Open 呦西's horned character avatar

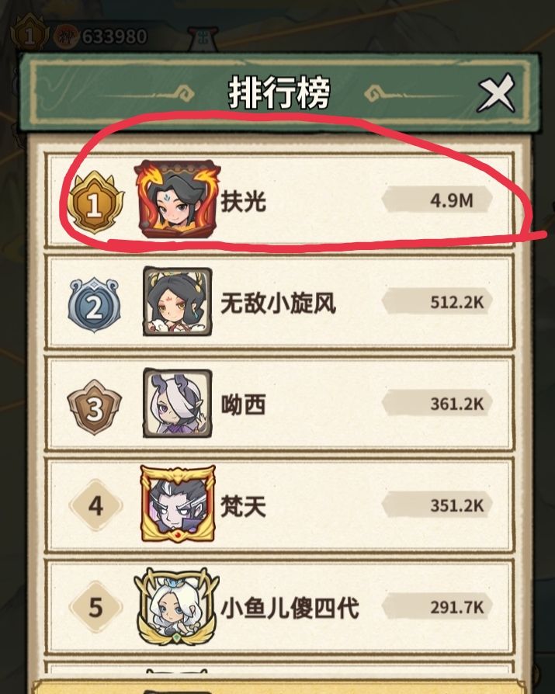click(177, 403)
